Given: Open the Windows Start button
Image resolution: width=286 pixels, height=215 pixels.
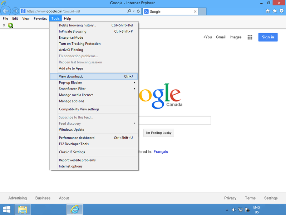Looking at the screenshot, I should tap(7, 210).
